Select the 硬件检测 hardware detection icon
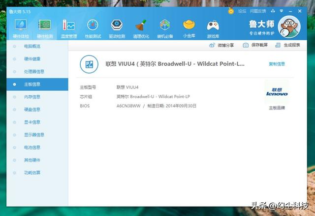The width and height of the screenshot is (315, 216). click(45, 28)
